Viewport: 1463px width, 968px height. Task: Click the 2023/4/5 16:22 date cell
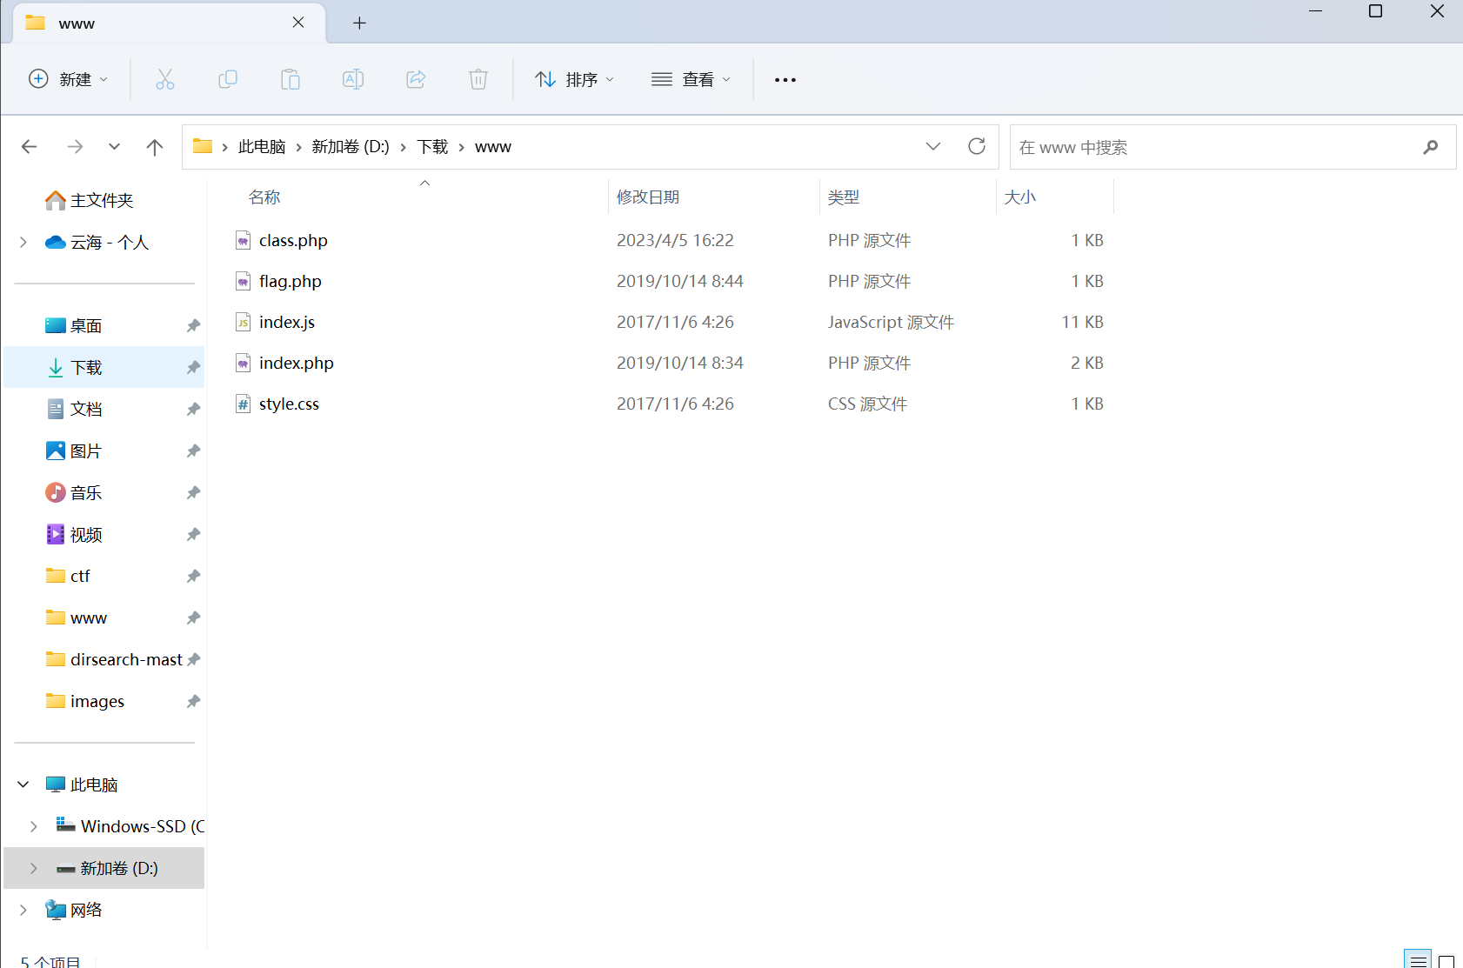pyautogui.click(x=675, y=240)
